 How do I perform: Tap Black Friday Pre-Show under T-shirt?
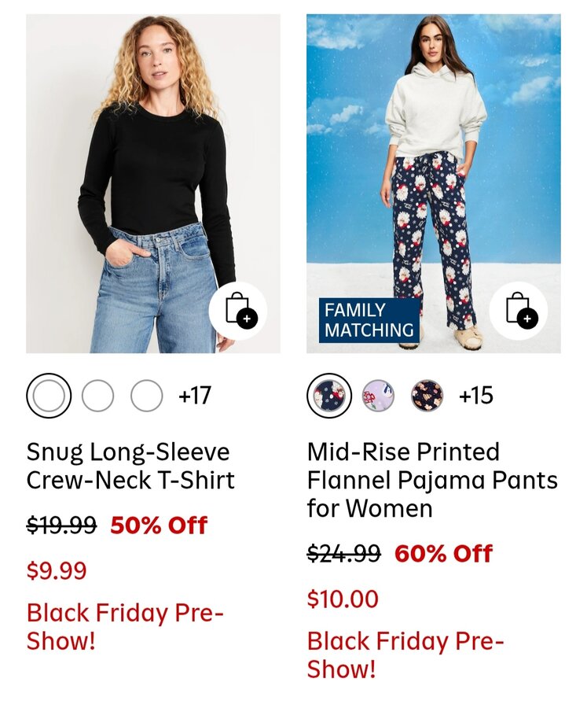coord(125,625)
